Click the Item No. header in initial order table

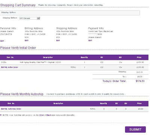click(x=10, y=57)
